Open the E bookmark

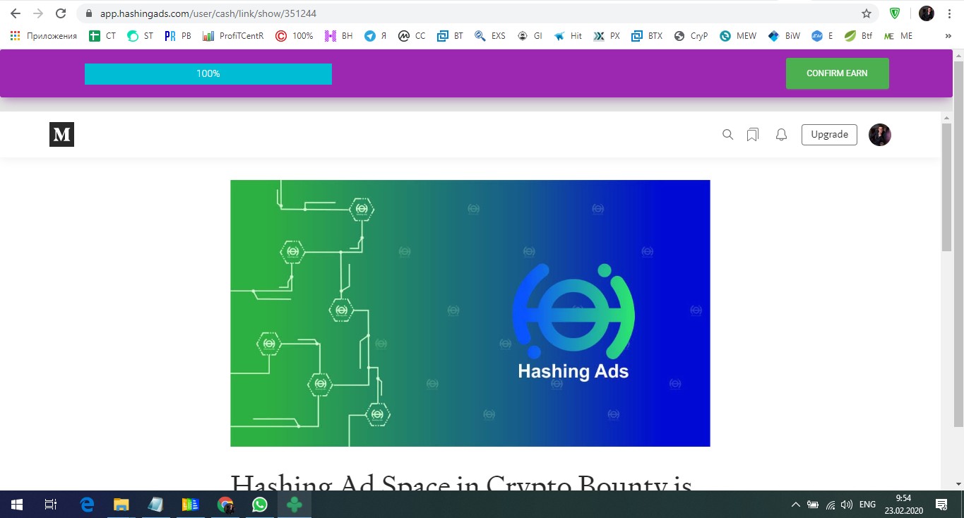pyautogui.click(x=822, y=36)
